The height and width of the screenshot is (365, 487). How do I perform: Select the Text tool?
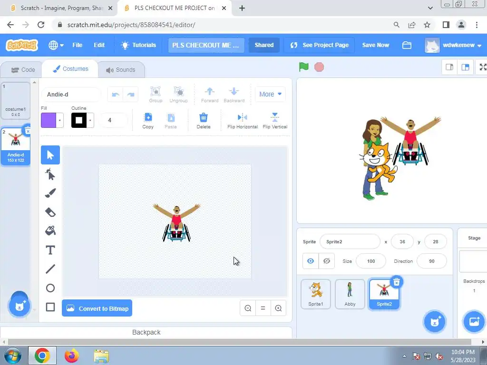[x=50, y=250]
